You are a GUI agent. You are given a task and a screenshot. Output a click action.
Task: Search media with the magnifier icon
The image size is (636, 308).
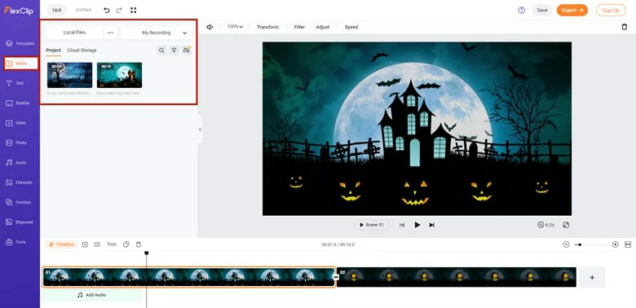[x=161, y=51]
